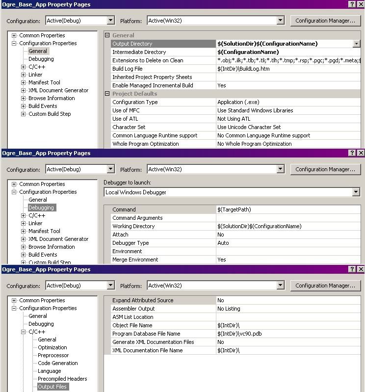Select the Code Generation item under C/C++

[x=58, y=363]
